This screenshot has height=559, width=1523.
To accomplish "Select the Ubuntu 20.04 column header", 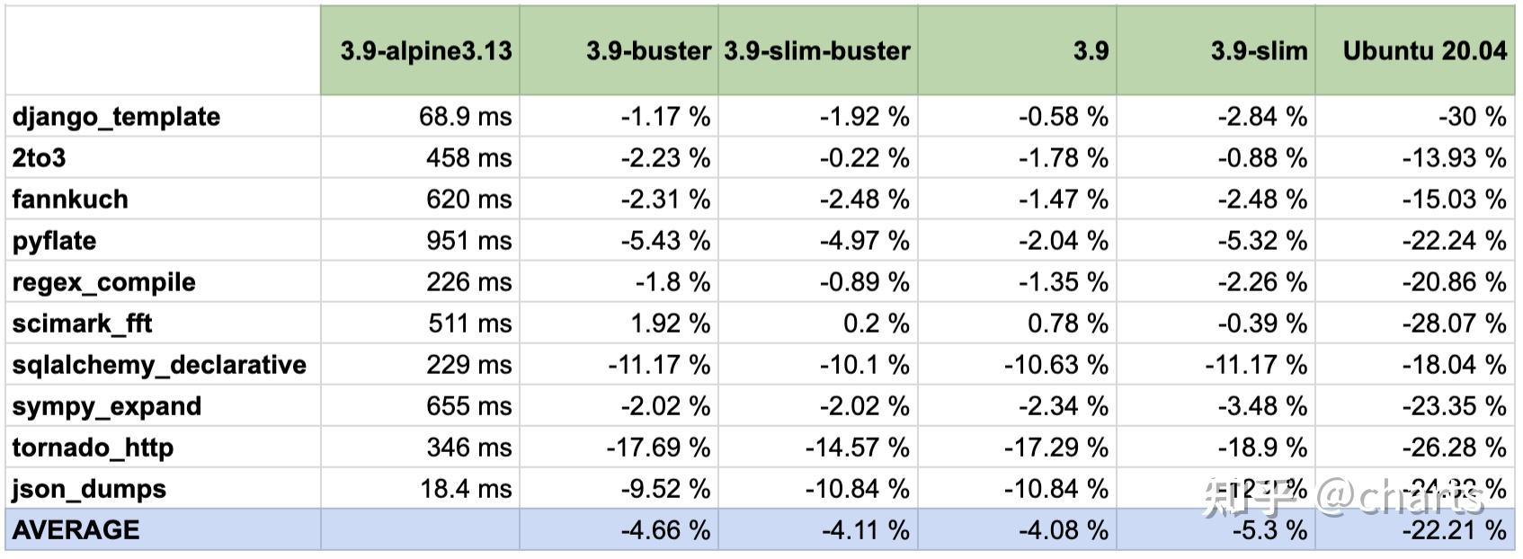I will [1424, 50].
